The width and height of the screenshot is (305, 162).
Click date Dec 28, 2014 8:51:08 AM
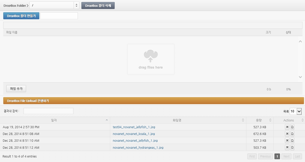point(21,134)
